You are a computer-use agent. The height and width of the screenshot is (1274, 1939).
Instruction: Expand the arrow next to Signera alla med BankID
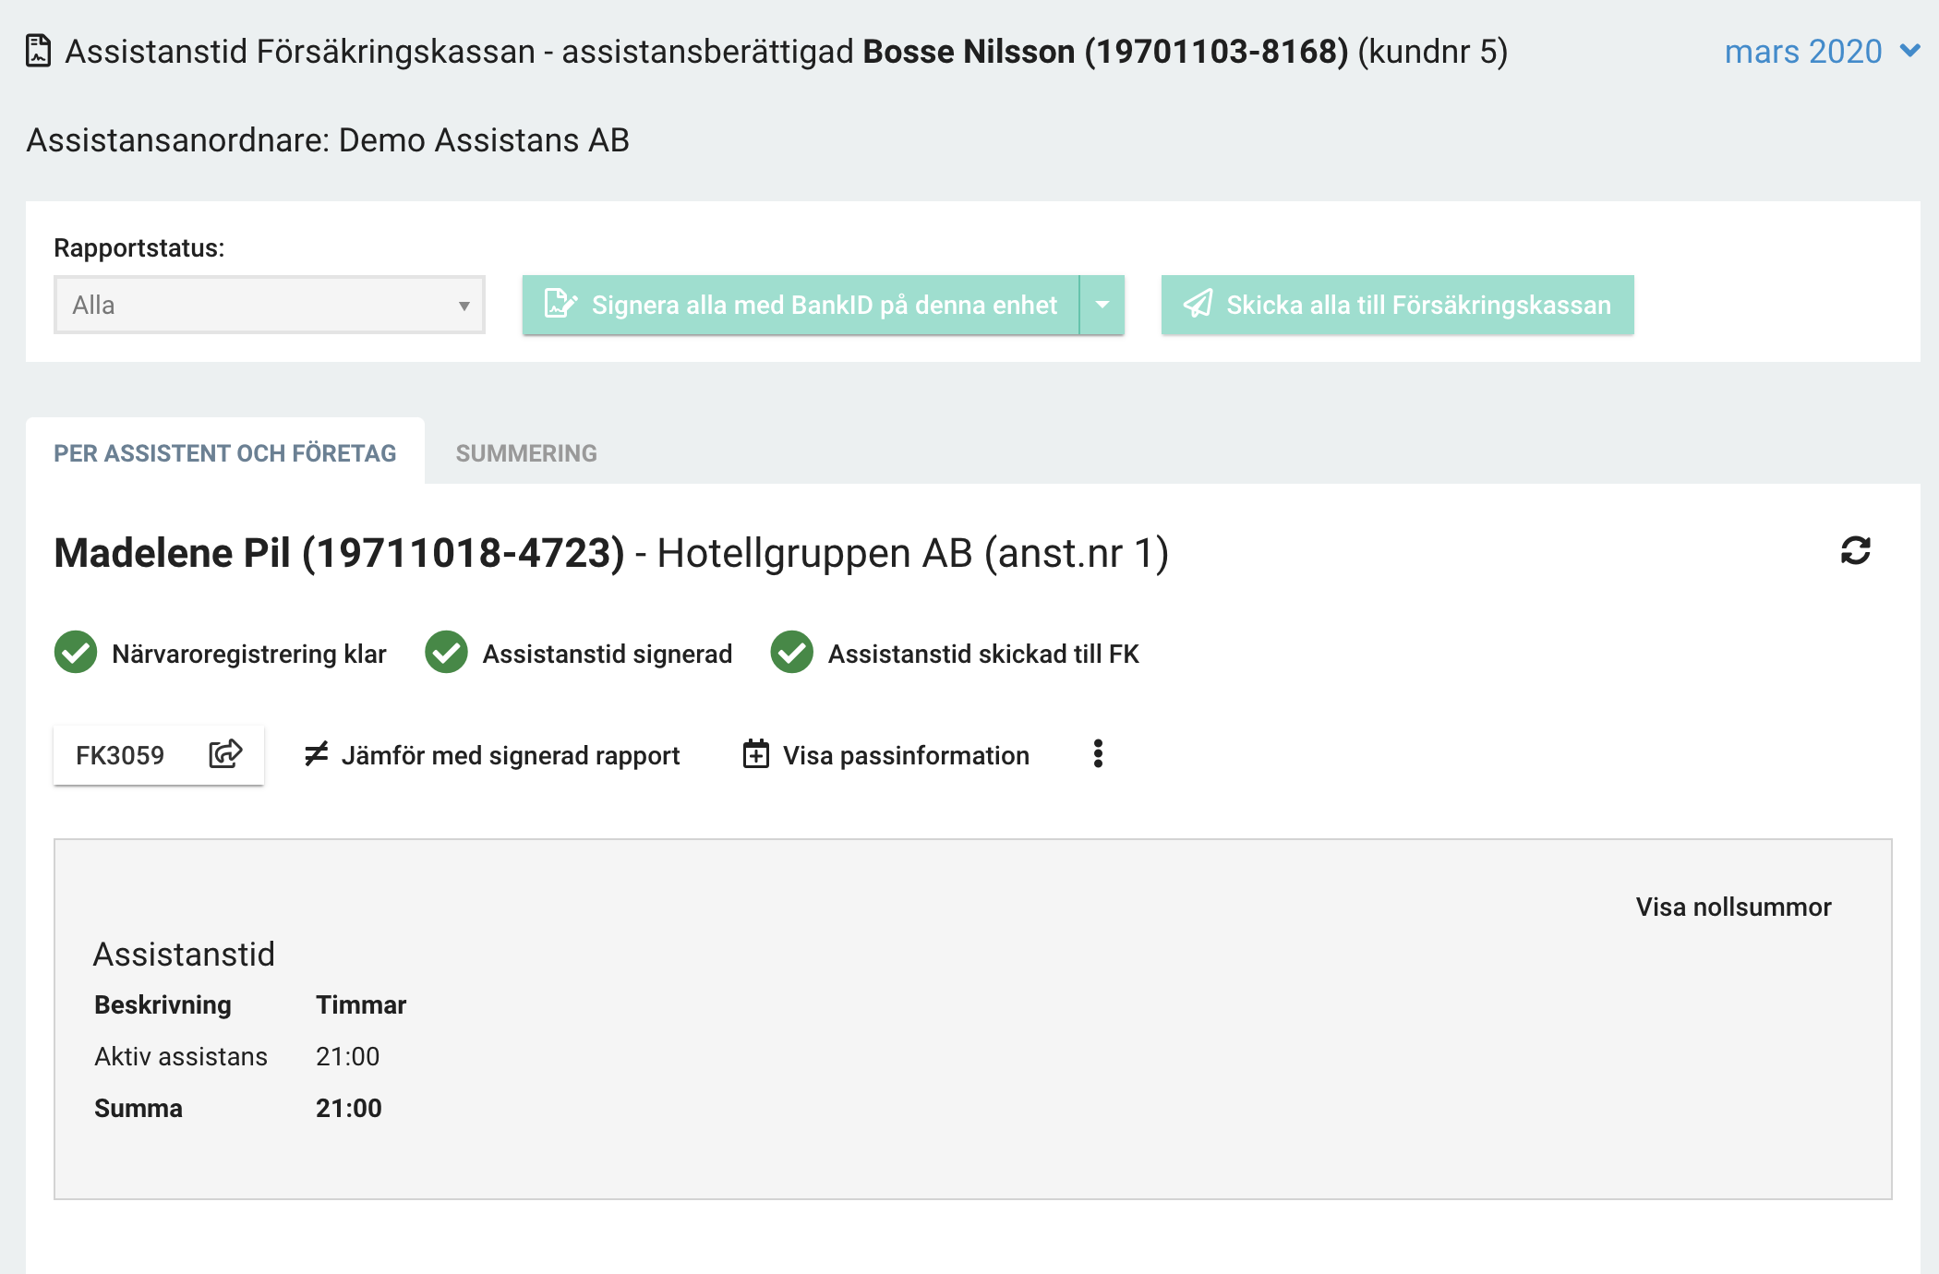[1101, 305]
